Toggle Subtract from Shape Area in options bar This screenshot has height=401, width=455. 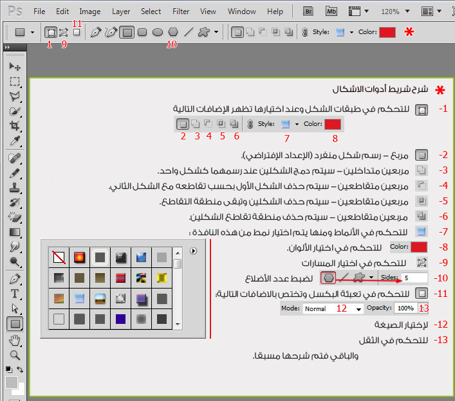[x=263, y=32]
